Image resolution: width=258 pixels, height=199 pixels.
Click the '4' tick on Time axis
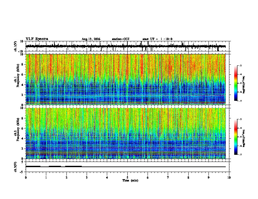107,177
